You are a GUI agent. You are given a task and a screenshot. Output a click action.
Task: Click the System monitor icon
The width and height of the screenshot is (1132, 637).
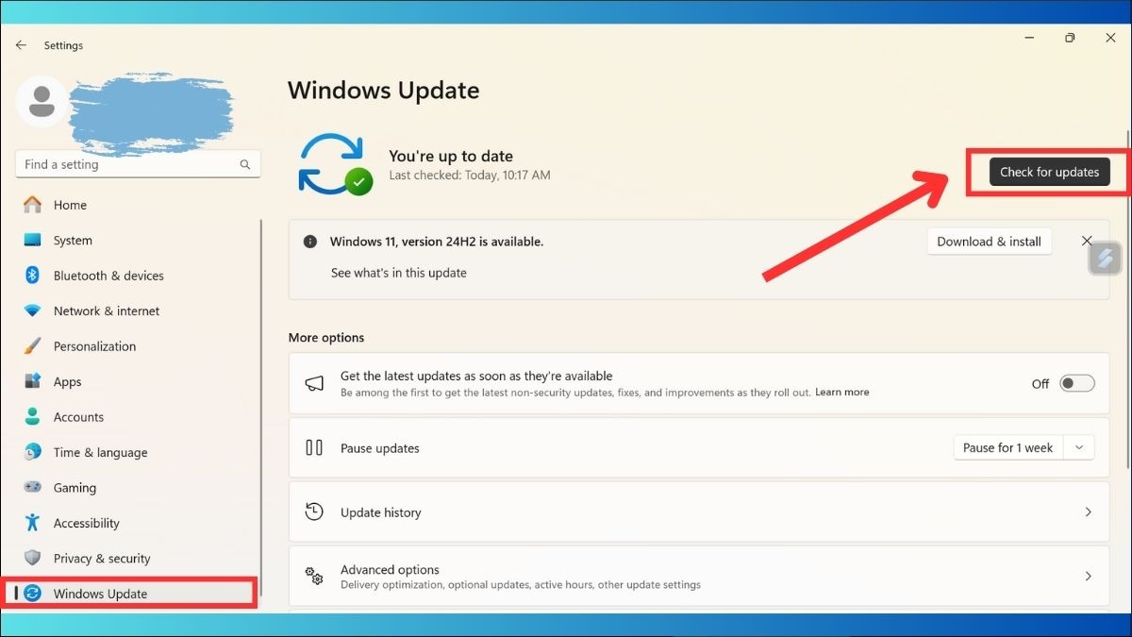click(33, 240)
